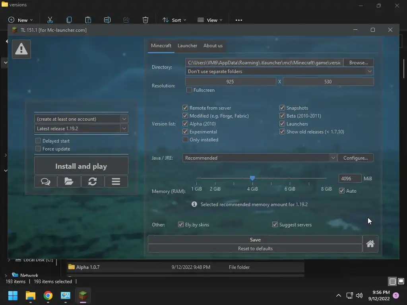Click the memory MiB field 4096
The image size is (407, 305).
[x=350, y=178]
